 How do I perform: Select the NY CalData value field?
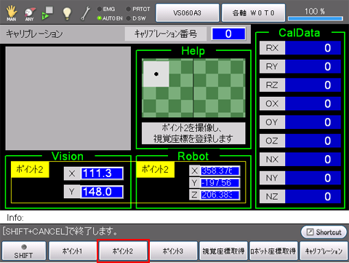pos(313,178)
